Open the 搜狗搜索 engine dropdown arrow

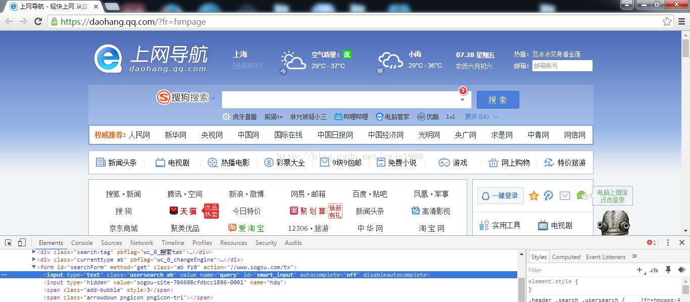(x=213, y=98)
